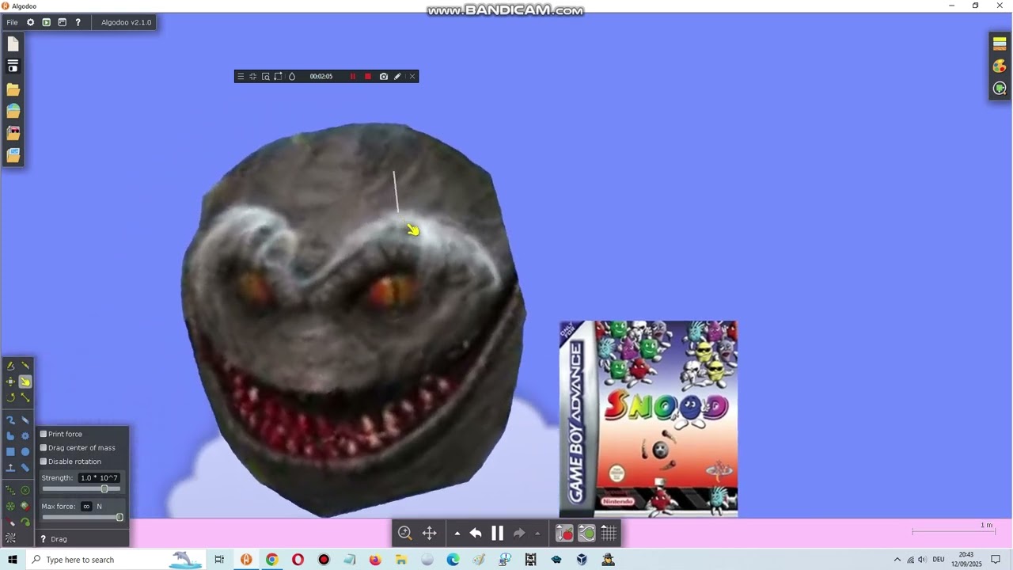Select the Fixate tool
Screen dimensions: 1013x570
pos(25,490)
